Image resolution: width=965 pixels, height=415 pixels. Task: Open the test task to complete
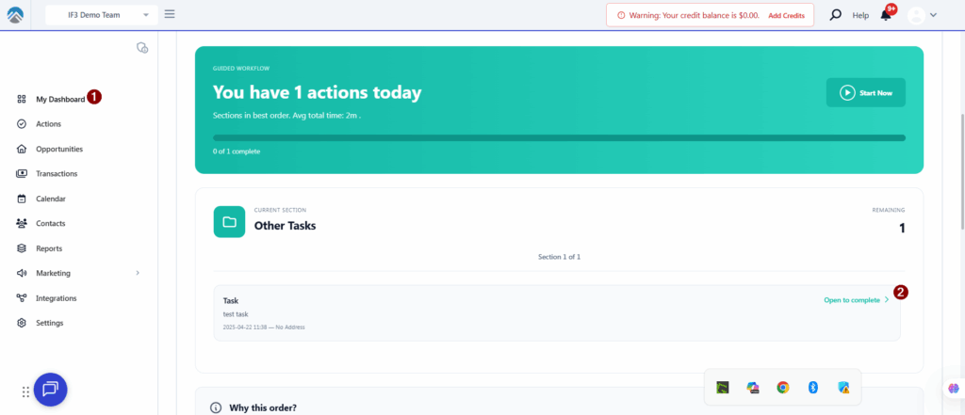click(856, 300)
